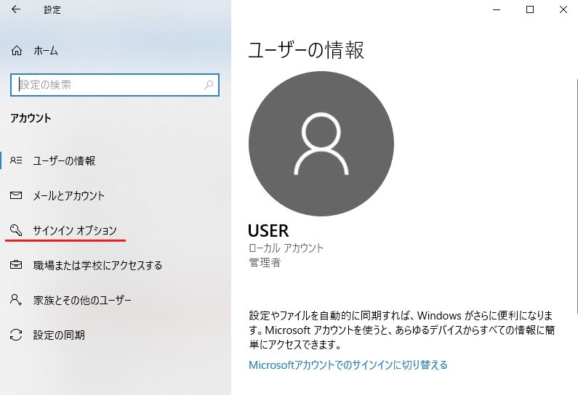Click Microsoftアカウントでのサインインに切り替える link
The width and height of the screenshot is (578, 395).
pyautogui.click(x=348, y=365)
